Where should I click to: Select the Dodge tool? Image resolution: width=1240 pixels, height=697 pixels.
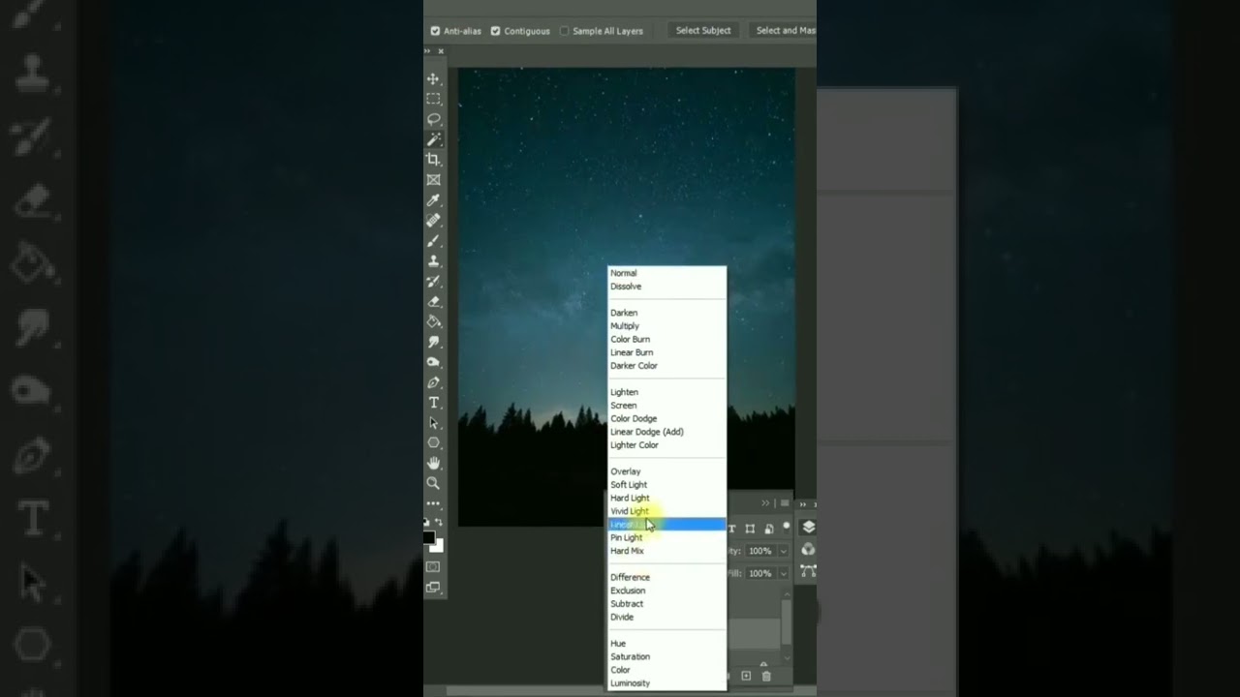(x=433, y=362)
